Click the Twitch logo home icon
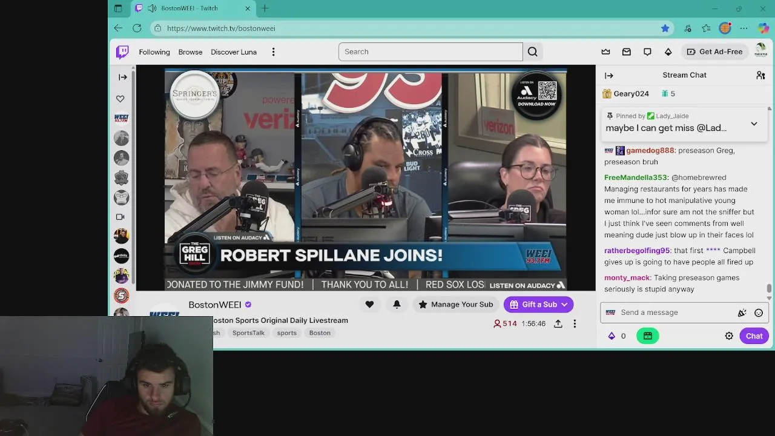The image size is (775, 436). pos(122,52)
